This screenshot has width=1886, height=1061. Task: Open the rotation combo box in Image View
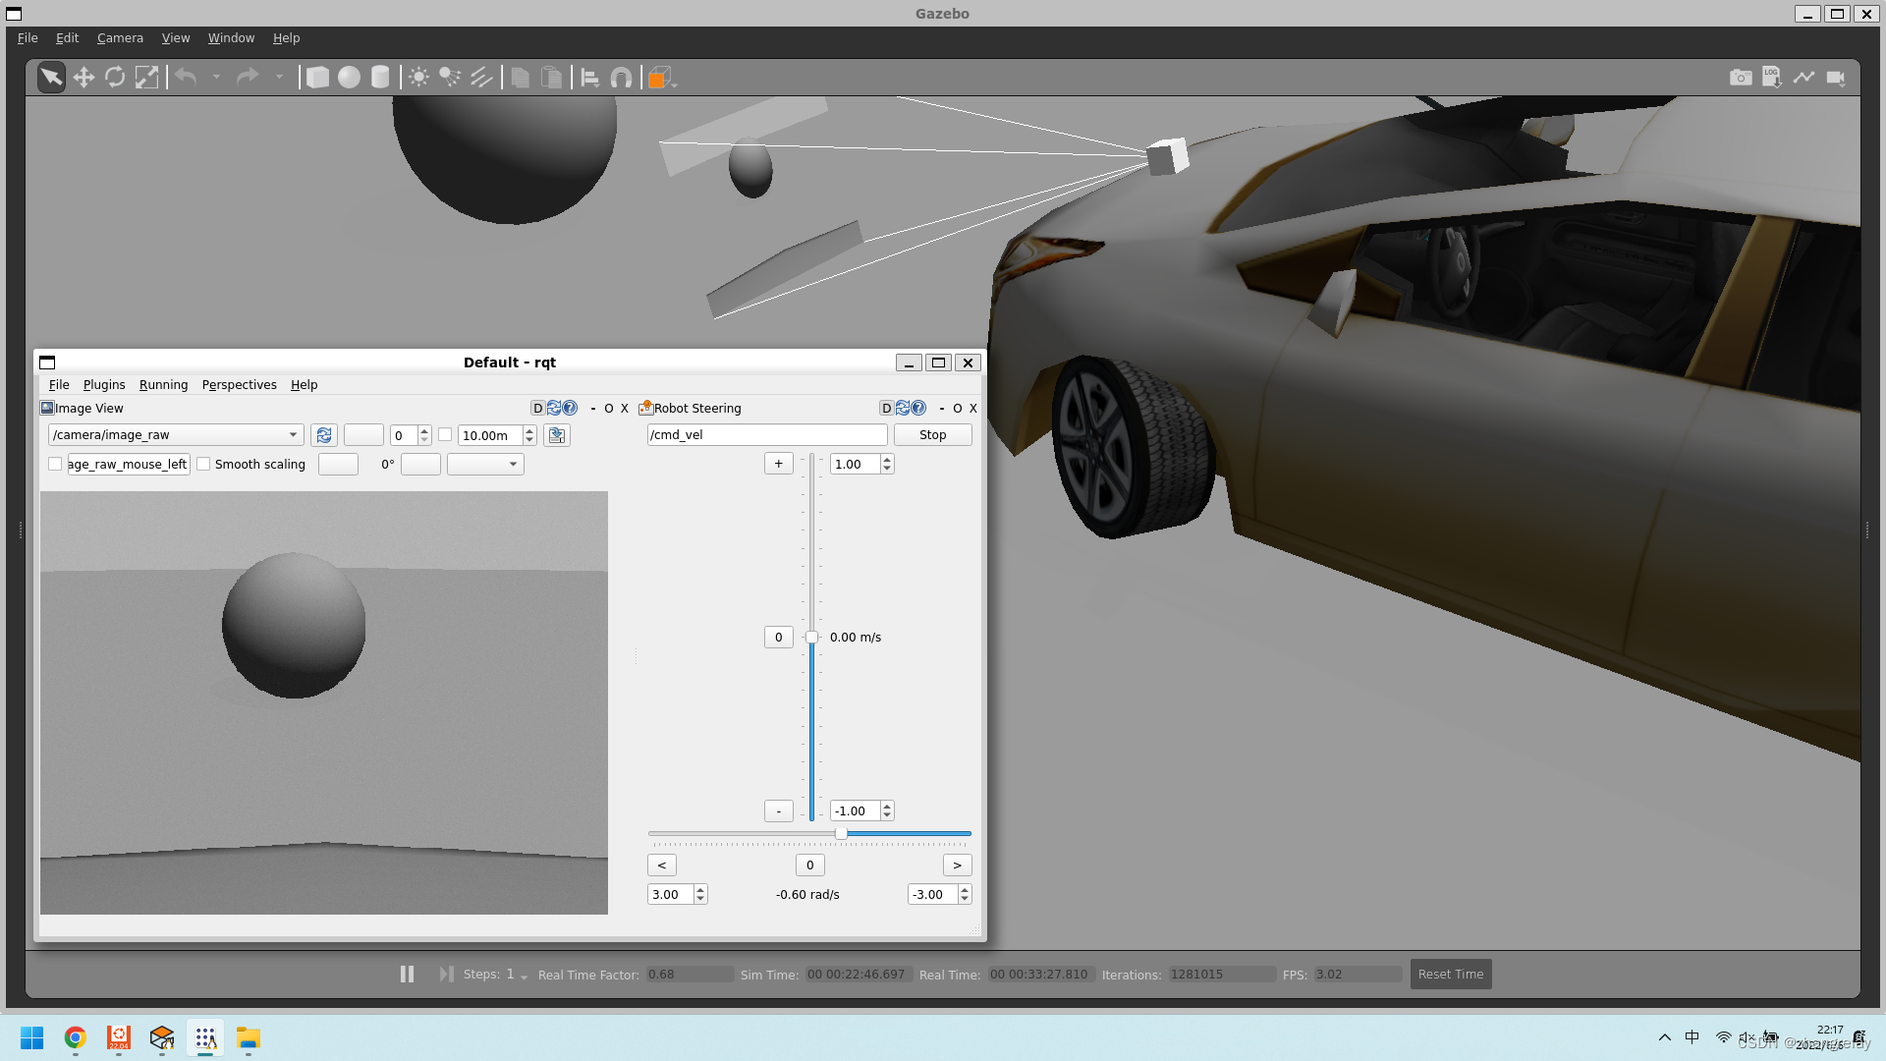(485, 464)
